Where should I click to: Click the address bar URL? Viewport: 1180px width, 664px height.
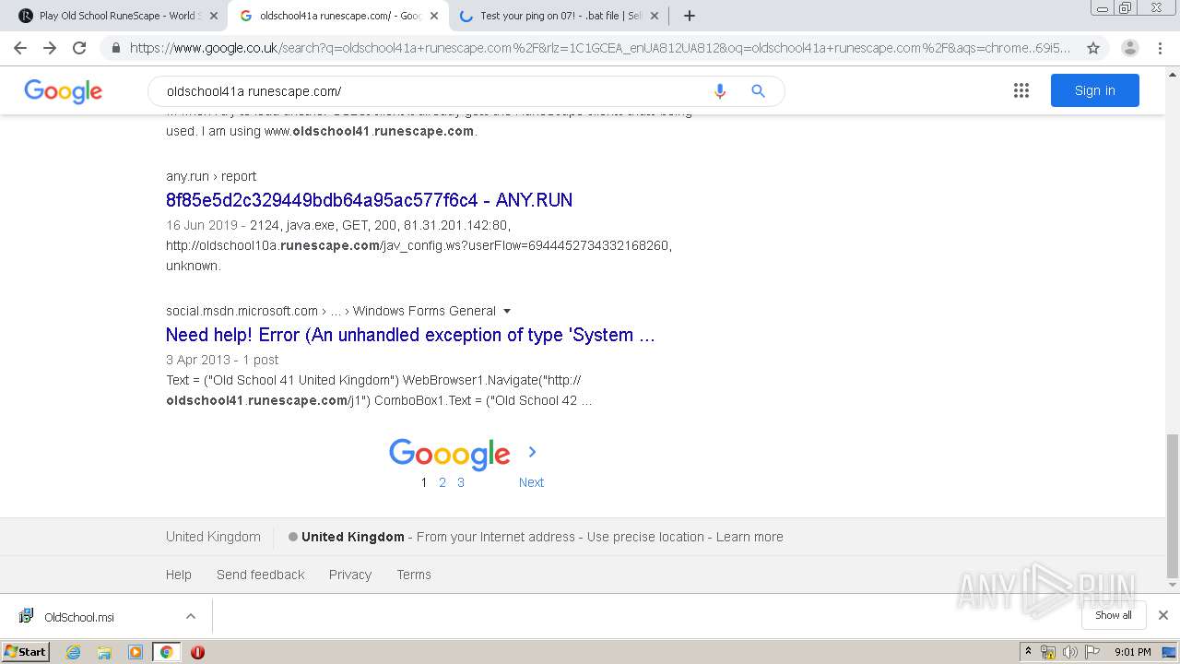600,48
